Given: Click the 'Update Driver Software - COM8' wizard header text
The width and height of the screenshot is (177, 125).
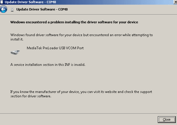Looking at the screenshot, I should 42,9.
